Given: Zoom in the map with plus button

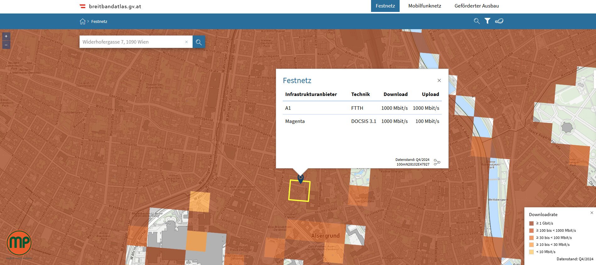Looking at the screenshot, I should [x=6, y=36].
